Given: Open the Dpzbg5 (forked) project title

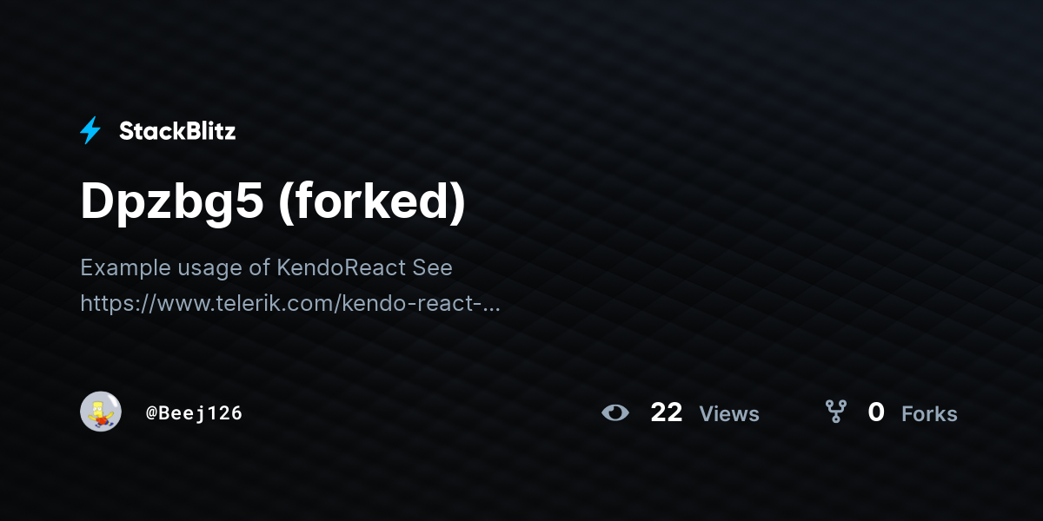Looking at the screenshot, I should point(273,201).
